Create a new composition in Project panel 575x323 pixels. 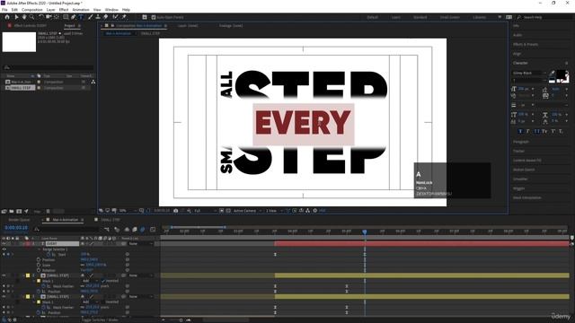tap(19, 212)
